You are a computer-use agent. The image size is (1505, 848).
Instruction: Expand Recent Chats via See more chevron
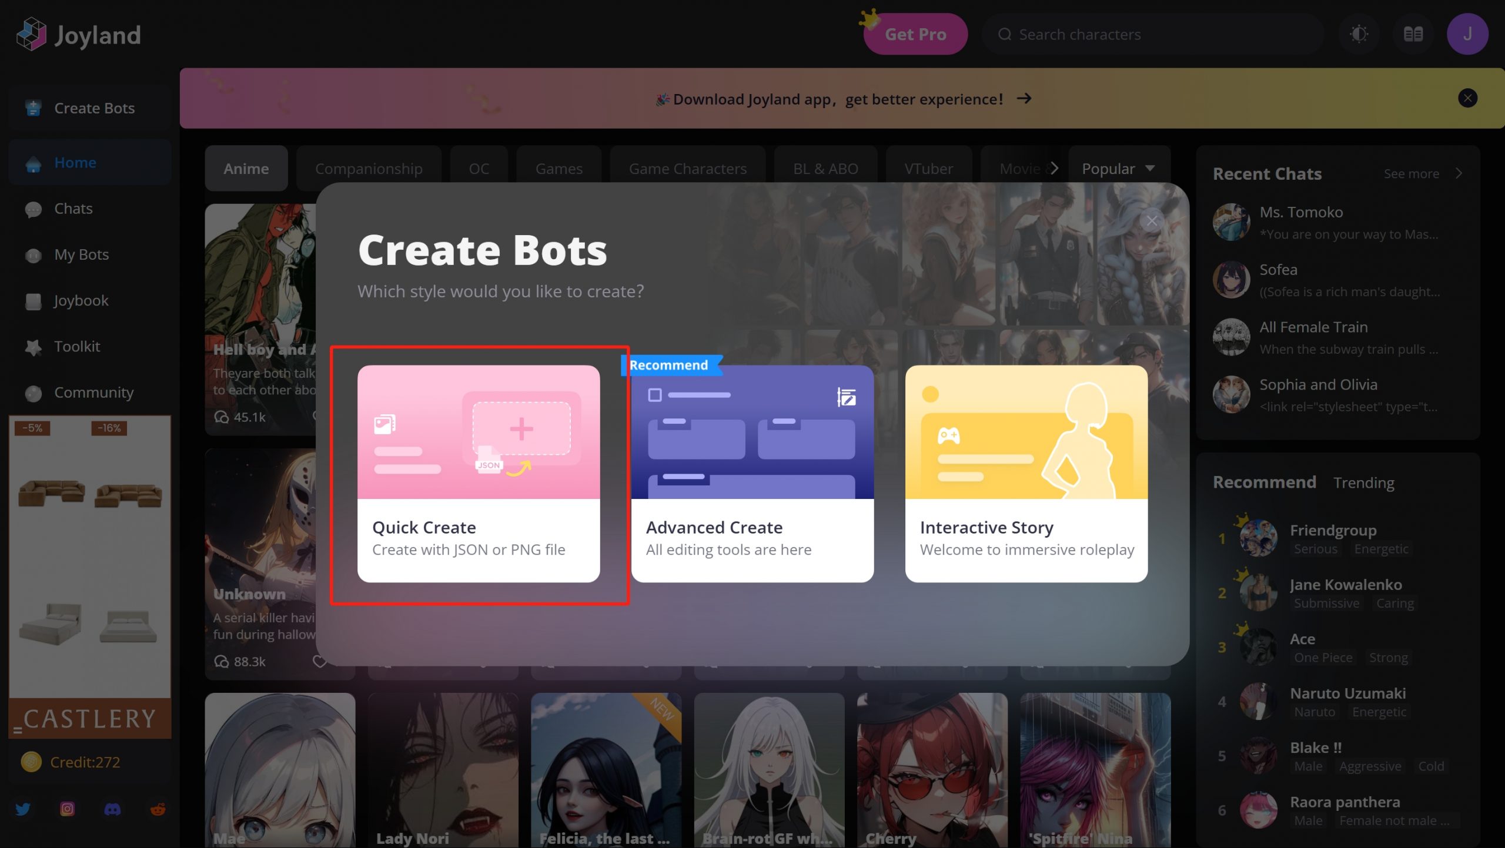tap(1459, 173)
